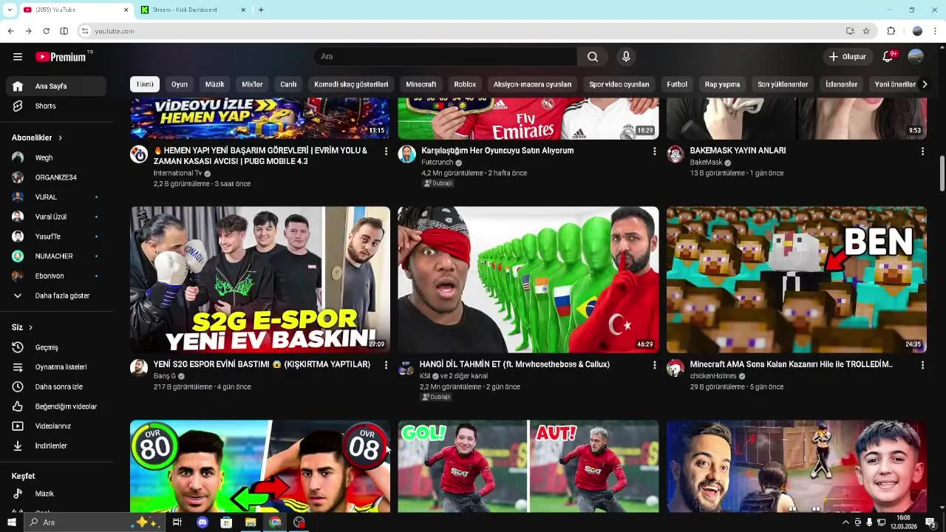
Task: Reload the page in browser
Action: (46, 31)
